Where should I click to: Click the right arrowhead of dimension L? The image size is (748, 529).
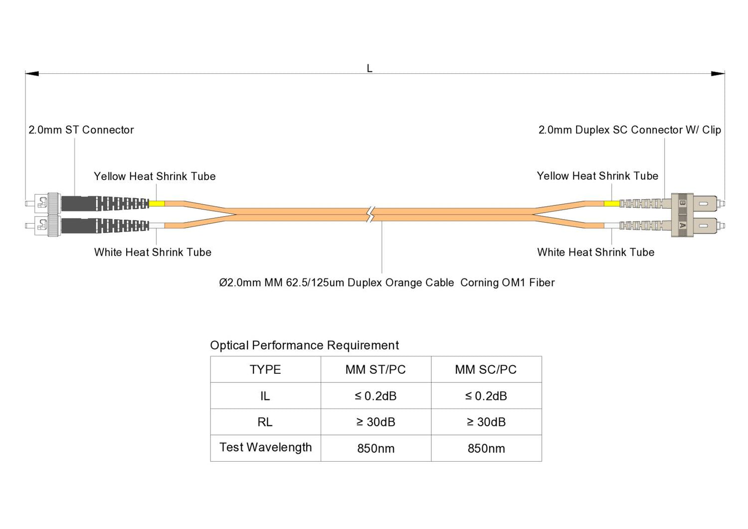(x=718, y=74)
